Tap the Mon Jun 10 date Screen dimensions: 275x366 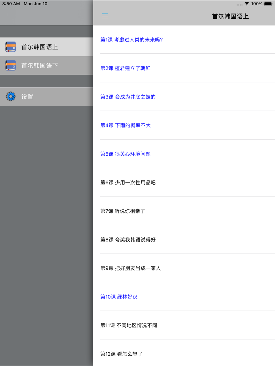click(35, 4)
